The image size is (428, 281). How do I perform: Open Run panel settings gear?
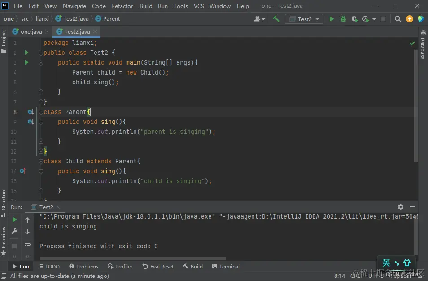click(401, 207)
